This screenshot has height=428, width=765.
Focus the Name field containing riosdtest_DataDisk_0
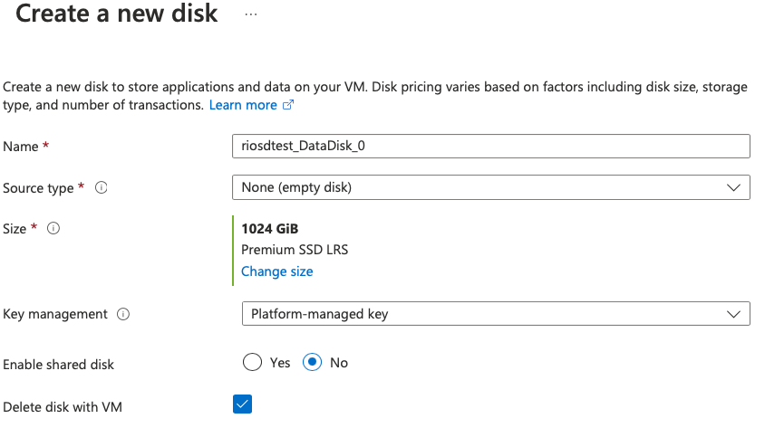coord(490,146)
